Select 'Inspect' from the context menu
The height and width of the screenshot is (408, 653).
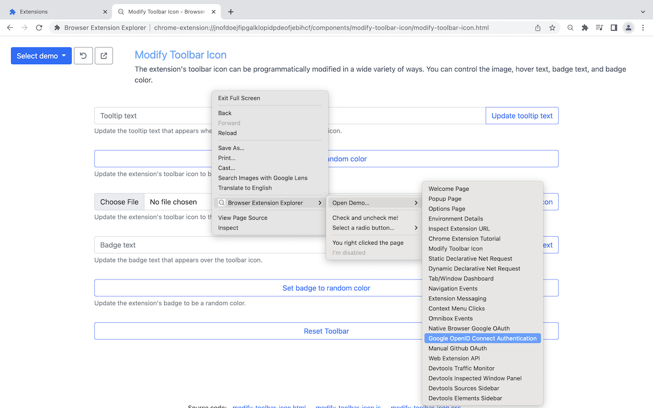click(228, 227)
